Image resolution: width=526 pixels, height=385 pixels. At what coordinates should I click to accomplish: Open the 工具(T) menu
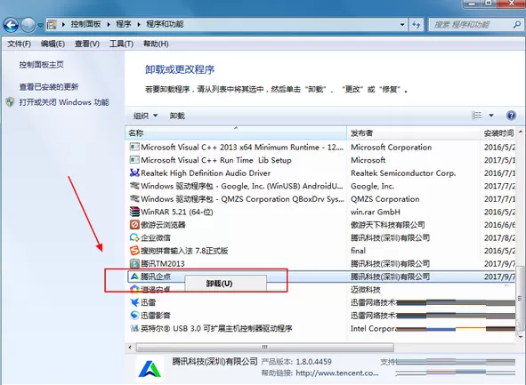coord(121,44)
